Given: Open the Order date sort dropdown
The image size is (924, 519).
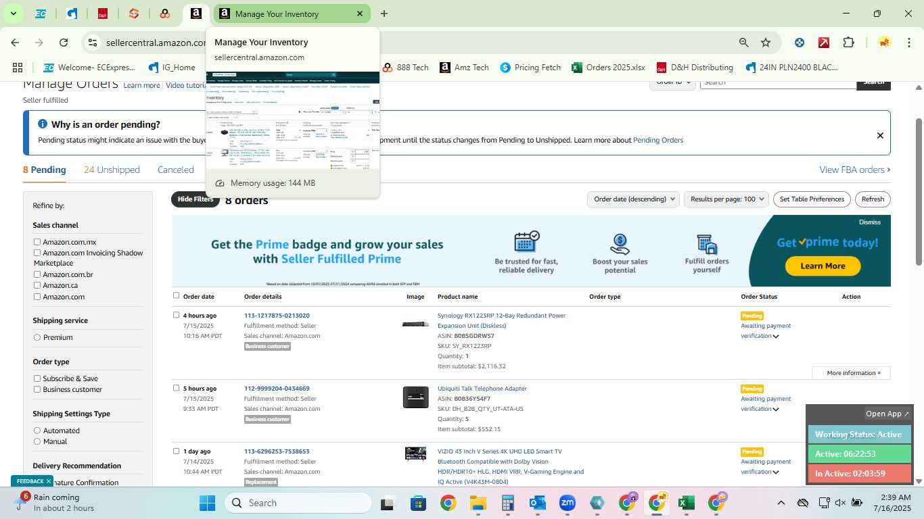Looking at the screenshot, I should pyautogui.click(x=632, y=199).
